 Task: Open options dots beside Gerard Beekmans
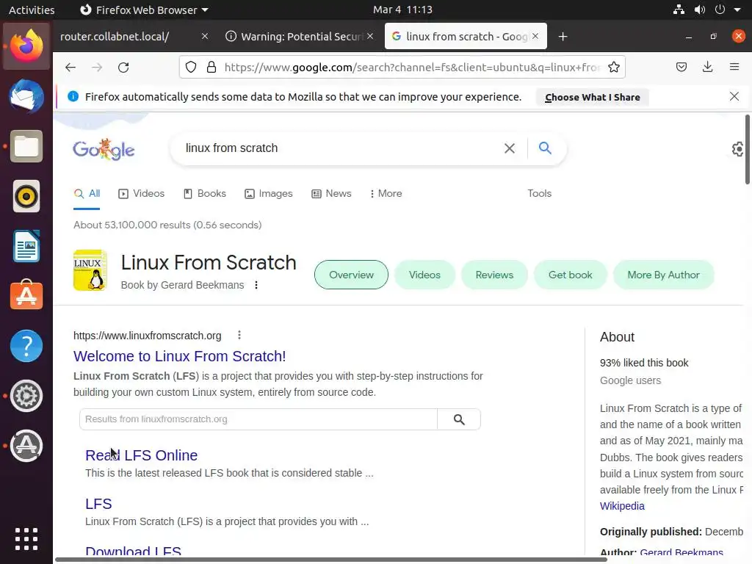pyautogui.click(x=256, y=285)
